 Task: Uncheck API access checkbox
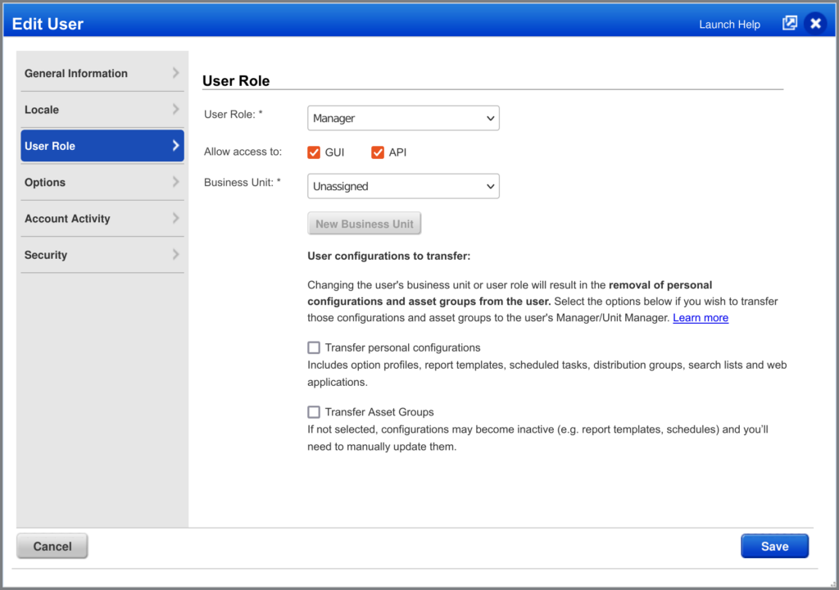click(377, 152)
